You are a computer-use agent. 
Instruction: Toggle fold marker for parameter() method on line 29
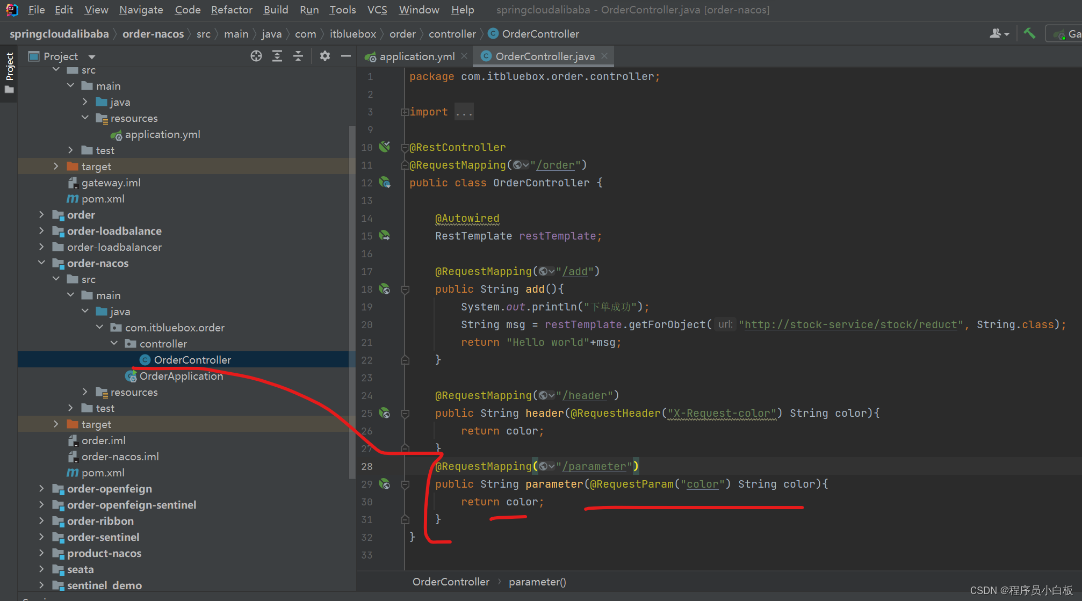(406, 484)
